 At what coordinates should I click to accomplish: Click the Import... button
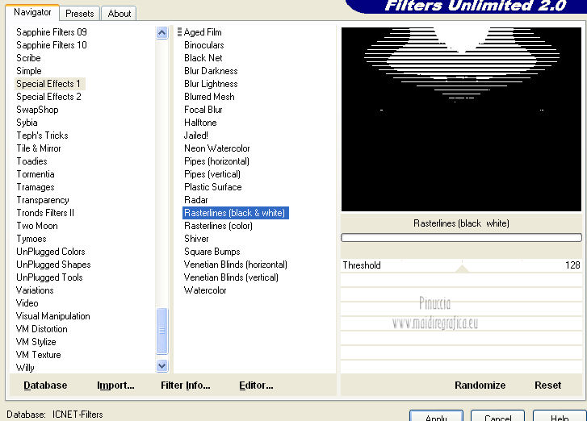[x=115, y=385]
